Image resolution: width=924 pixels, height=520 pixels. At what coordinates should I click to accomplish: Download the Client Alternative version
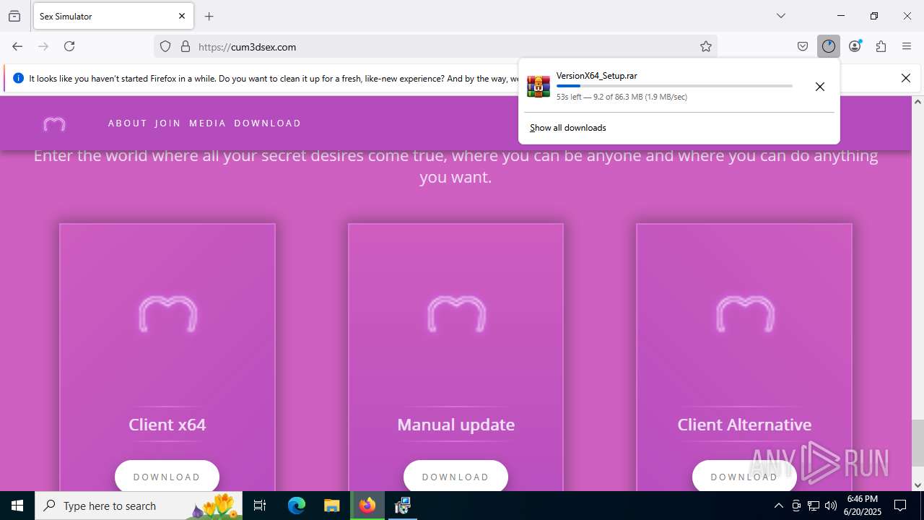[744, 476]
